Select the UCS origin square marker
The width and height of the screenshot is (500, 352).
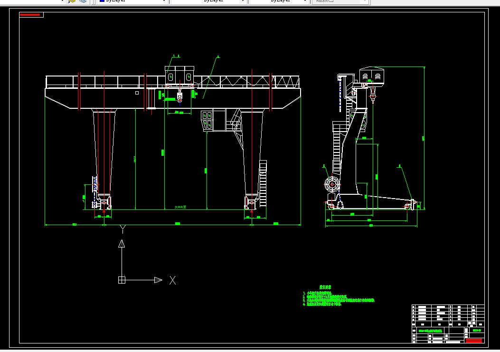tap(122, 280)
